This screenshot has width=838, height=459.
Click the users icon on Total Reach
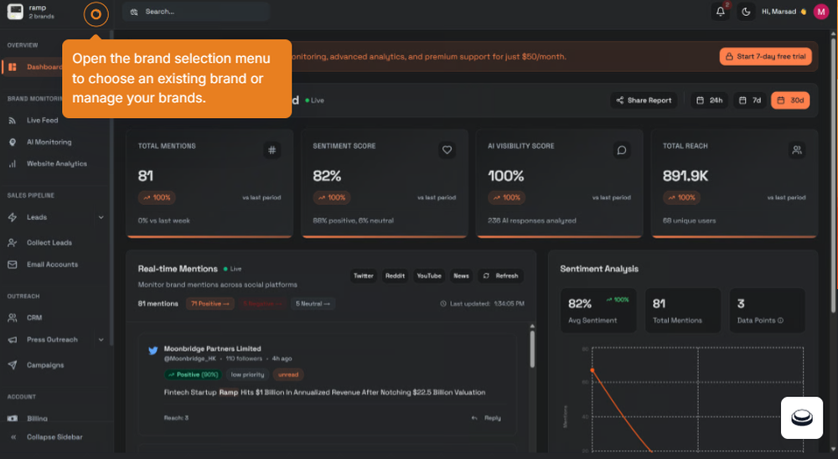(x=797, y=150)
